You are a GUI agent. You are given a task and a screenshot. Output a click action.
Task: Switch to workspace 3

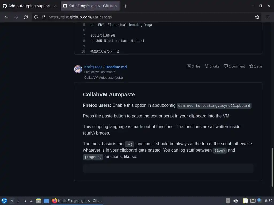[25, 201]
